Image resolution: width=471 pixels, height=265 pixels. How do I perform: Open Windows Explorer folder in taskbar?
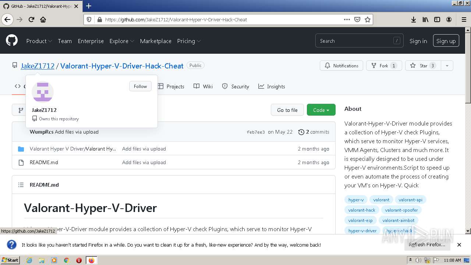click(42, 260)
